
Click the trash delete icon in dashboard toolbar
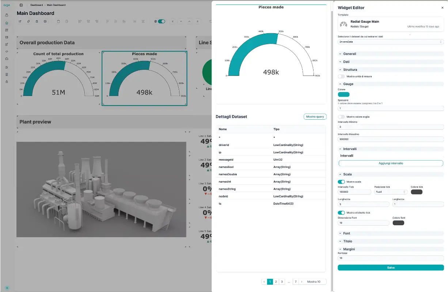(x=37, y=22)
